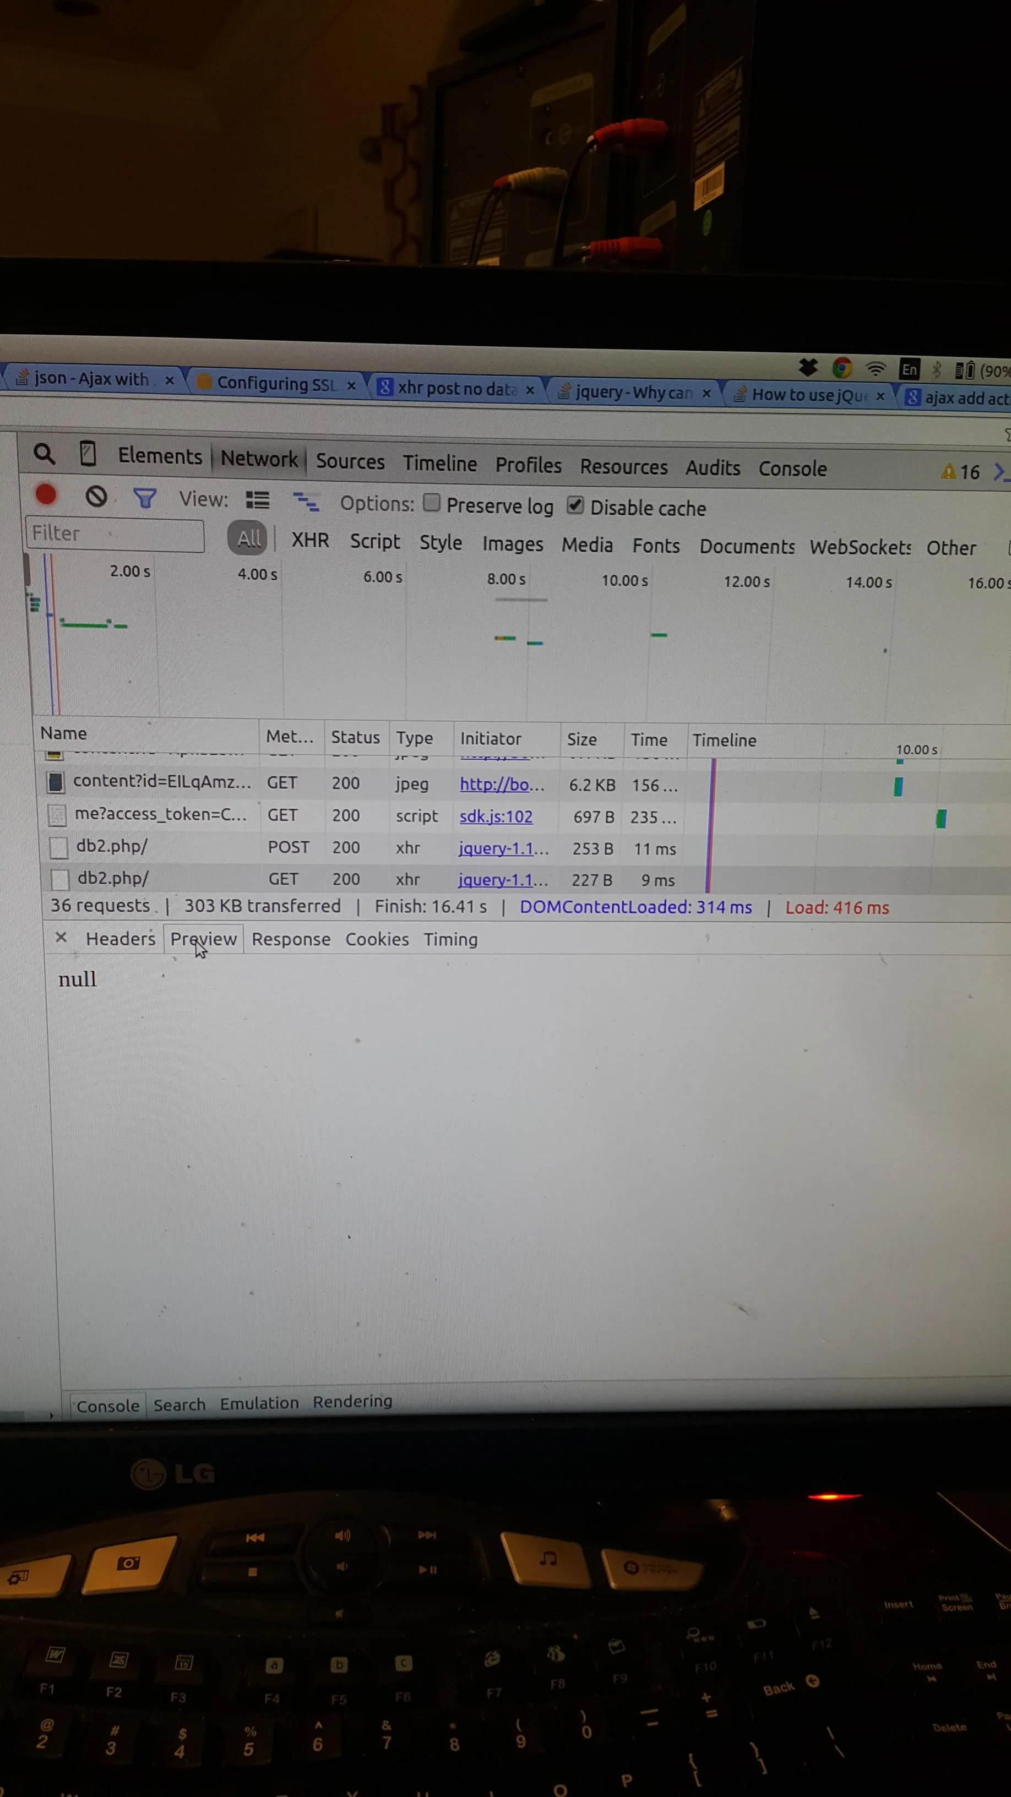The width and height of the screenshot is (1011, 1797).
Task: Open the http://bo... initiator link
Action: (x=502, y=785)
